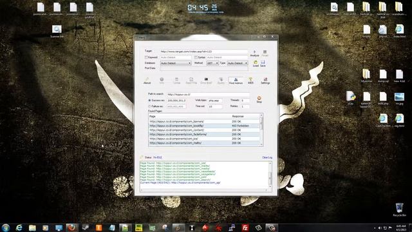Image resolution: width=412 pixels, height=232 pixels.
Task: Click the Success res codes field
Action: pyautogui.click(x=176, y=101)
